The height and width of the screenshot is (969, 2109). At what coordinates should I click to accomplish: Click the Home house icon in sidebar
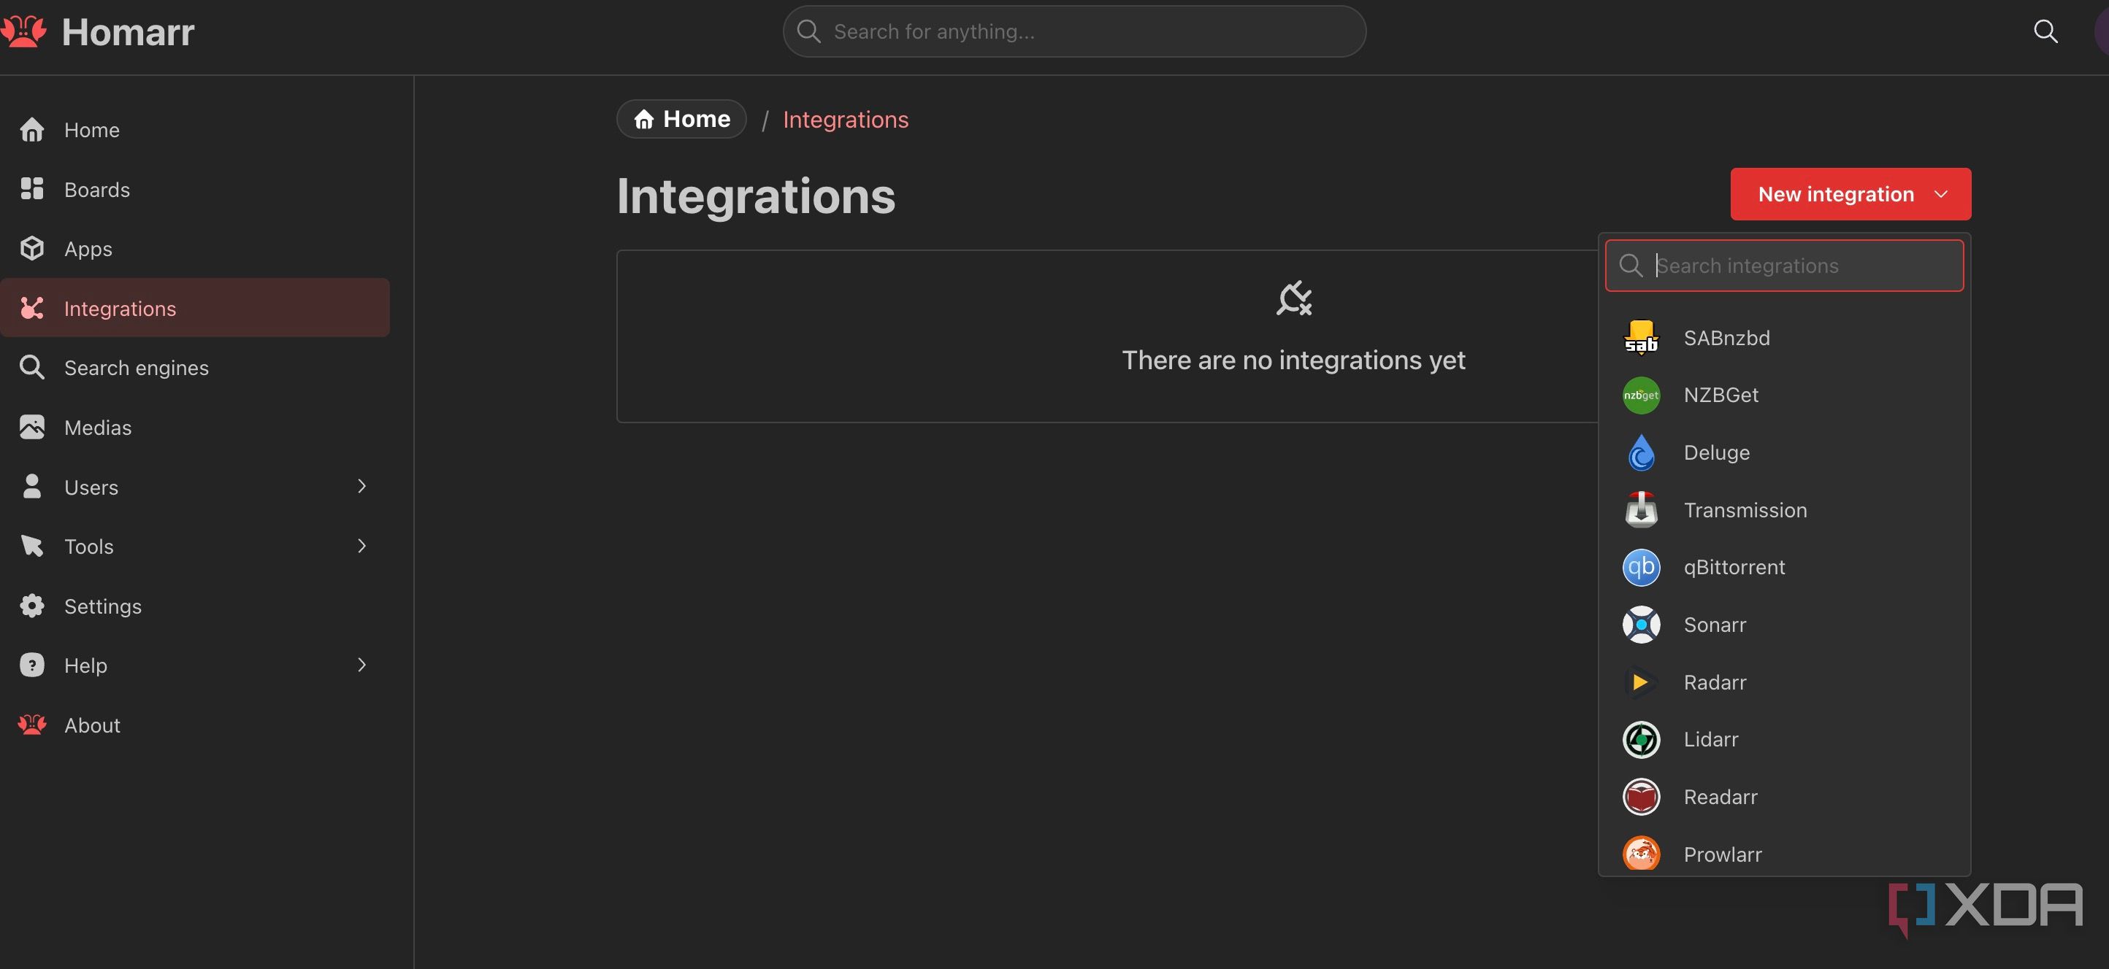point(32,130)
